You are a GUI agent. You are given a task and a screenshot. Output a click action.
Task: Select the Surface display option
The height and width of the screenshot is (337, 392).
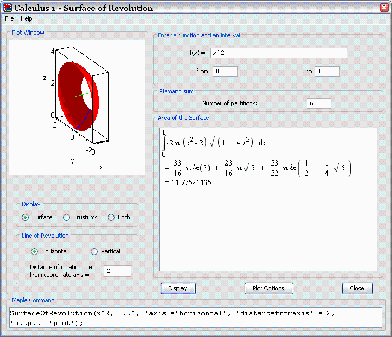[x=26, y=217]
